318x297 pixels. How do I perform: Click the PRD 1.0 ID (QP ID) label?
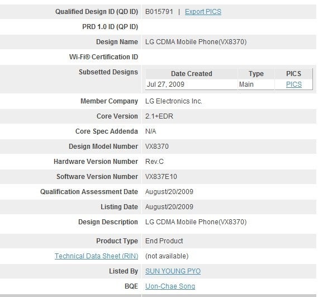point(110,27)
